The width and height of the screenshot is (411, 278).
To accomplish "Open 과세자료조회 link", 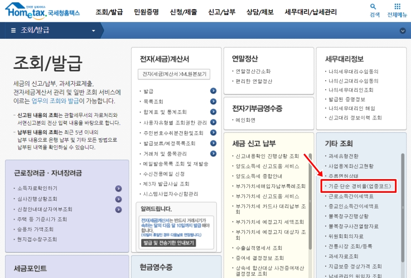I will click(x=343, y=256).
